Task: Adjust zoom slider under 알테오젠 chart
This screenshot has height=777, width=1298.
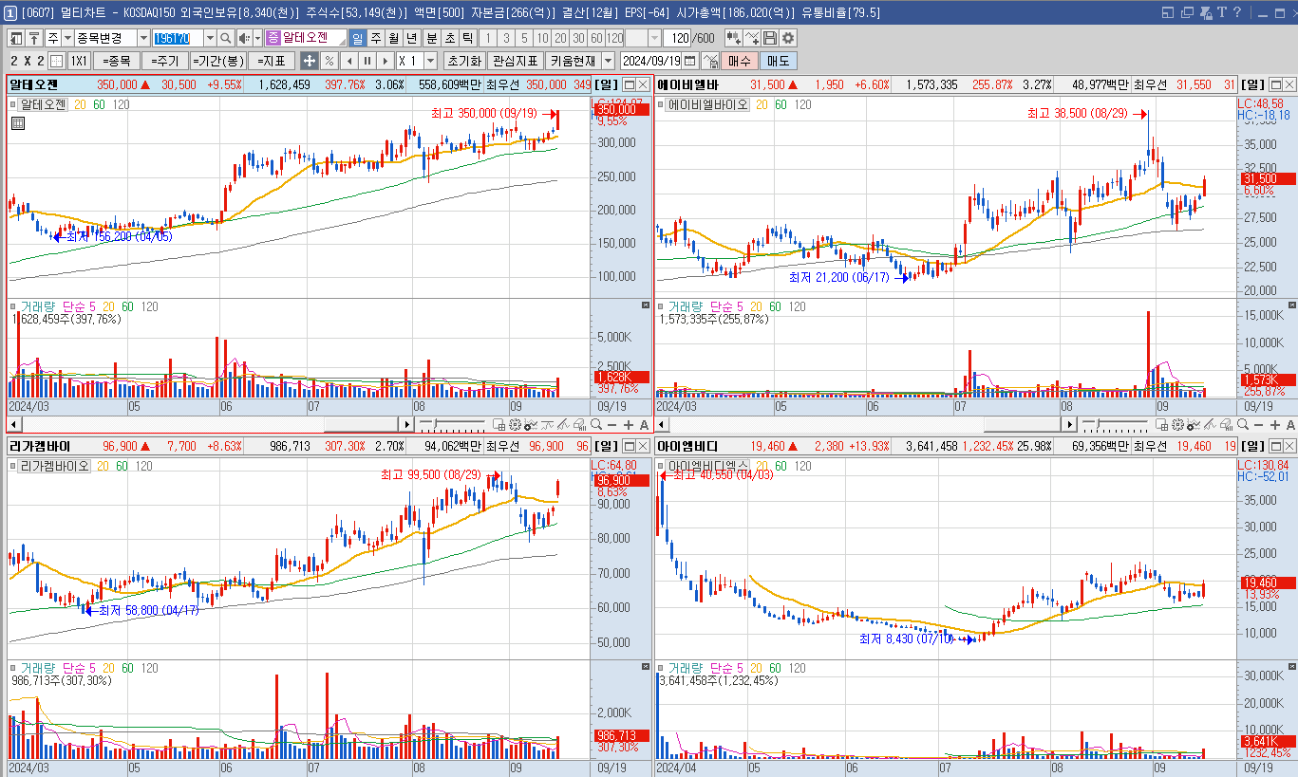Action: coord(454,424)
